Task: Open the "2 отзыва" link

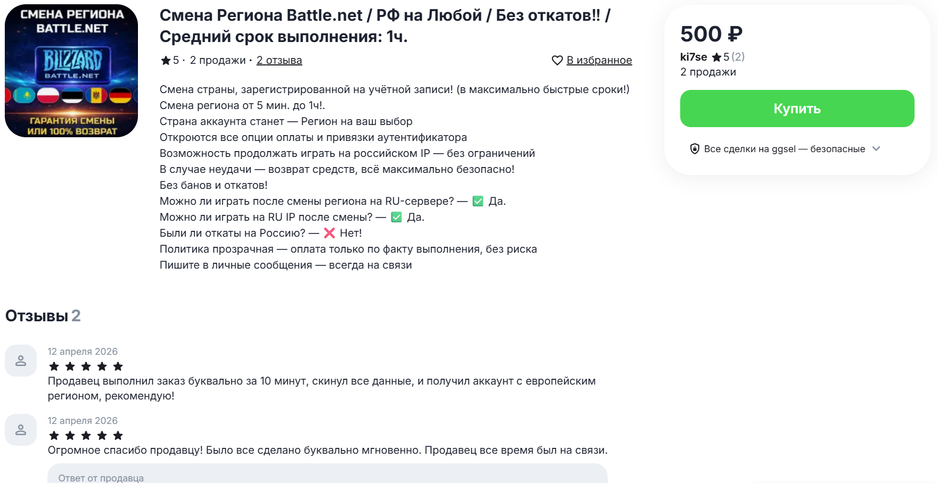Action: click(279, 61)
